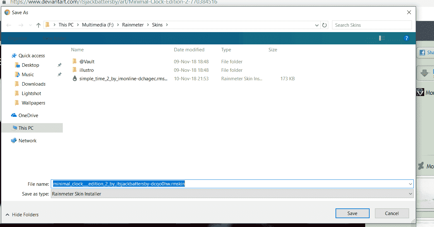Expand the chevron after Multimedia (F:) breadcrumb

tap(118, 25)
